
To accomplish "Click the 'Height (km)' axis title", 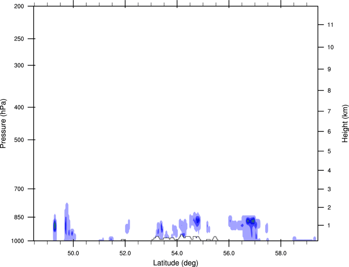I will [x=345, y=124].
